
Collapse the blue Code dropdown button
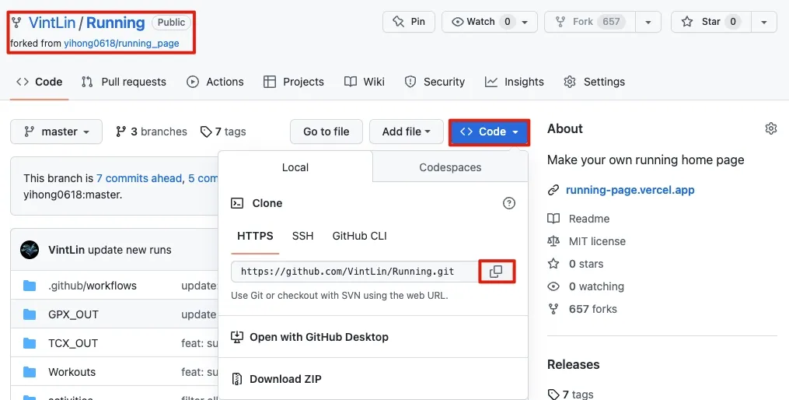tap(489, 132)
